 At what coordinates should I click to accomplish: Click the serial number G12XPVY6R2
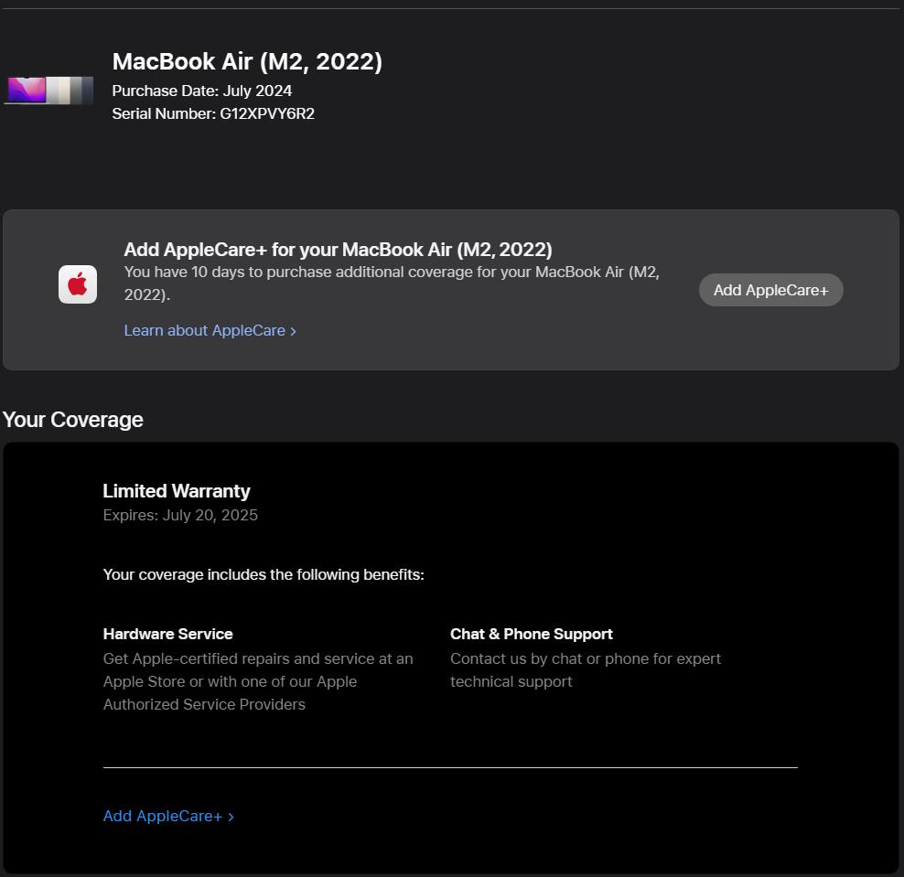[x=267, y=113]
